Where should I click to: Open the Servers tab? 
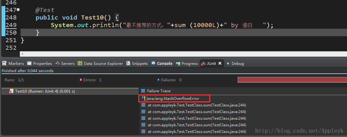point(65,63)
